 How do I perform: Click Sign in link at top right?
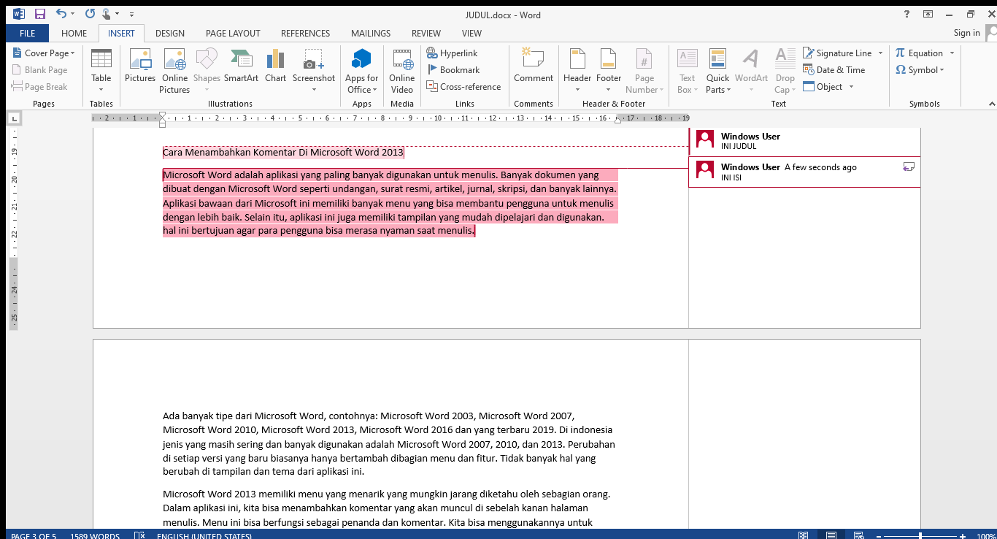pyautogui.click(x=966, y=33)
